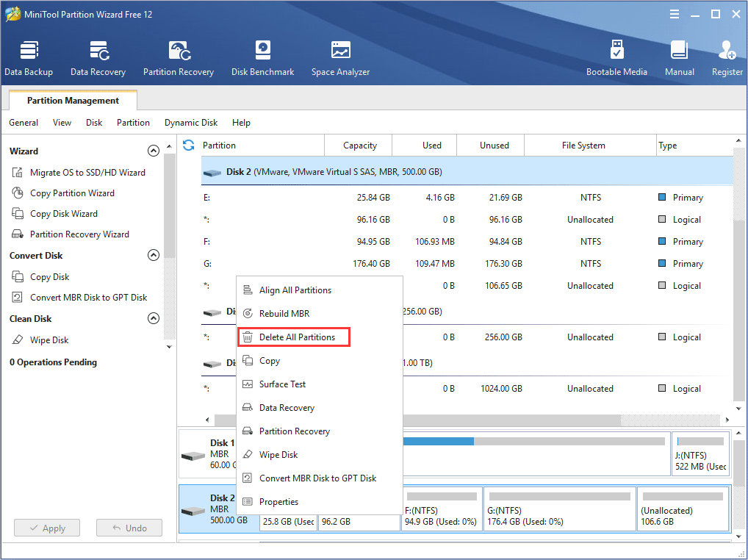
Task: Refresh the partition list
Action: (x=188, y=145)
